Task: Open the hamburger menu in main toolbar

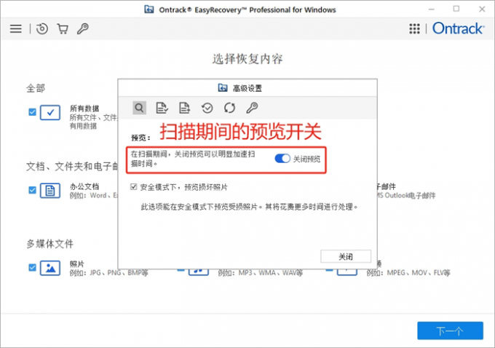Action: (16, 28)
